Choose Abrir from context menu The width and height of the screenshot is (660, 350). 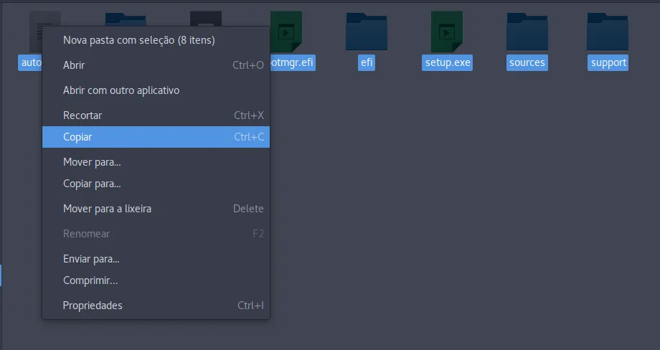point(156,65)
